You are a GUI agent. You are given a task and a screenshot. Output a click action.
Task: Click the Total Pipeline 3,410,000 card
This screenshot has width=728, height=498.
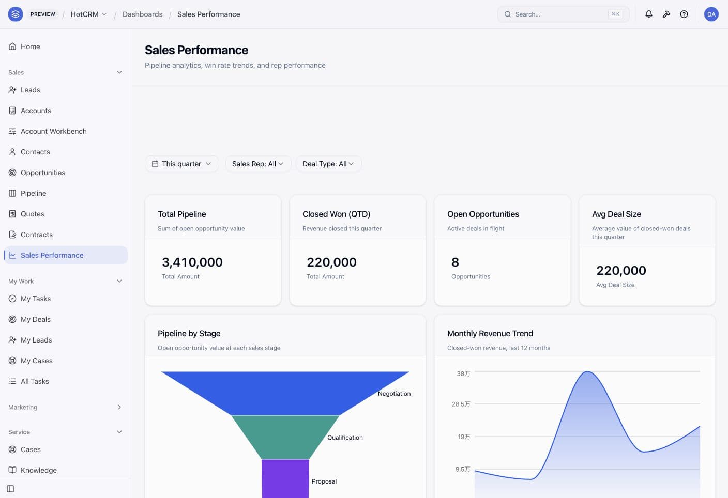click(x=213, y=250)
